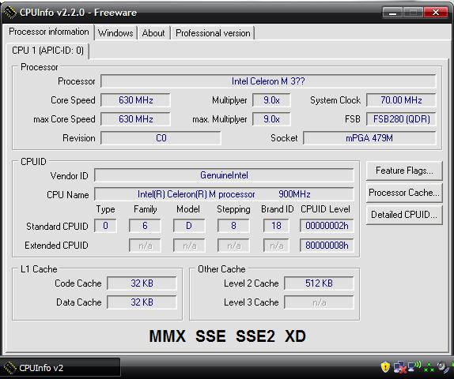Open the Feature Flags dialog
The width and height of the screenshot is (454, 379).
(404, 171)
